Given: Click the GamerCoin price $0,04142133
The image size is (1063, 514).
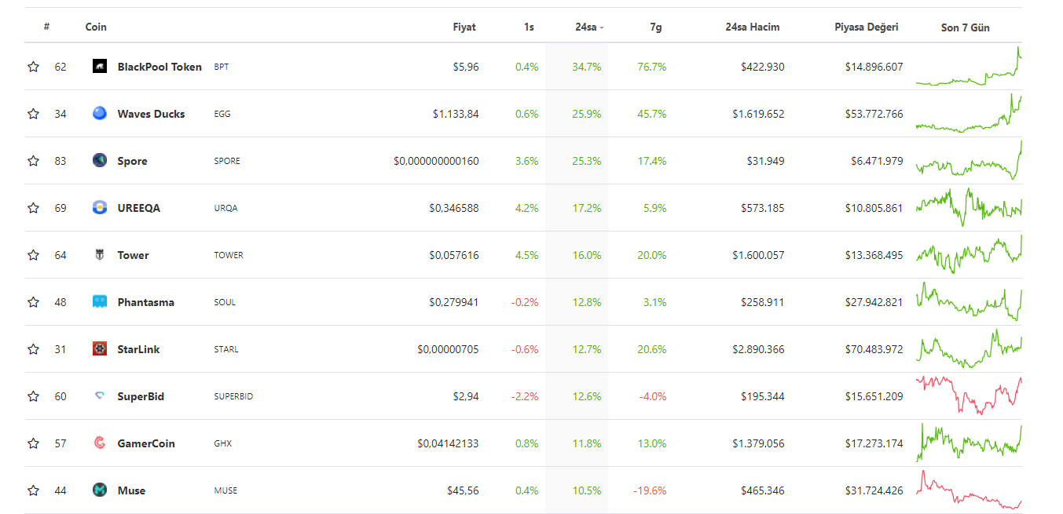Looking at the screenshot, I should coord(448,443).
